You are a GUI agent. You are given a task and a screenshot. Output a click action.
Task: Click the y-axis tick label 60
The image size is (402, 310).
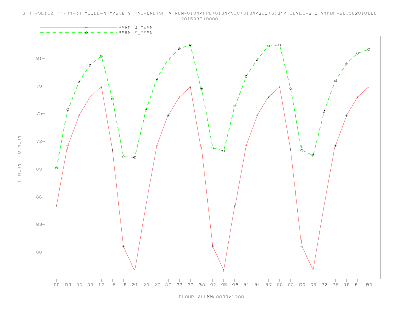pos(39,252)
